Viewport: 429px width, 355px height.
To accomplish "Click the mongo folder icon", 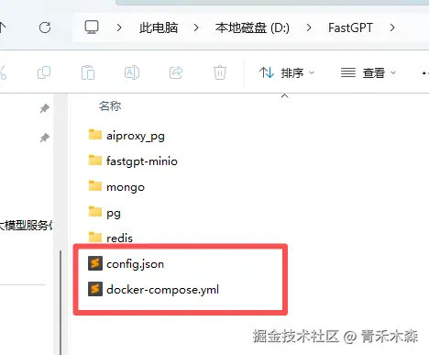I will pos(95,185).
